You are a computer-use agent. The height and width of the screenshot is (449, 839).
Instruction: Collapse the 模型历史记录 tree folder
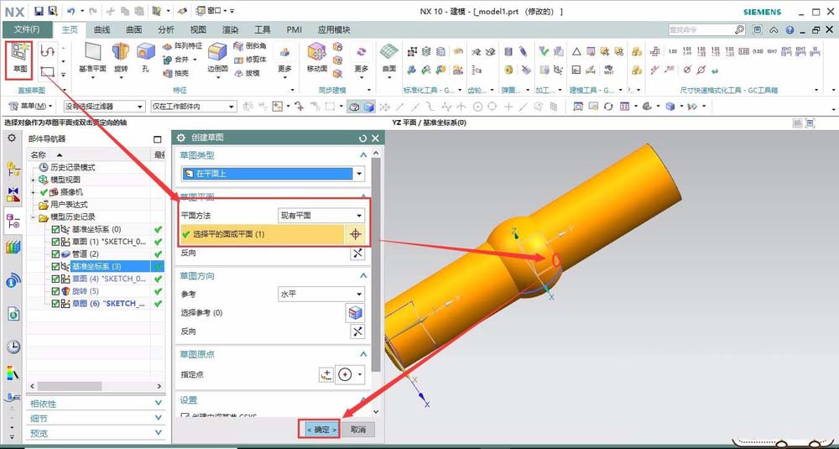click(x=34, y=217)
